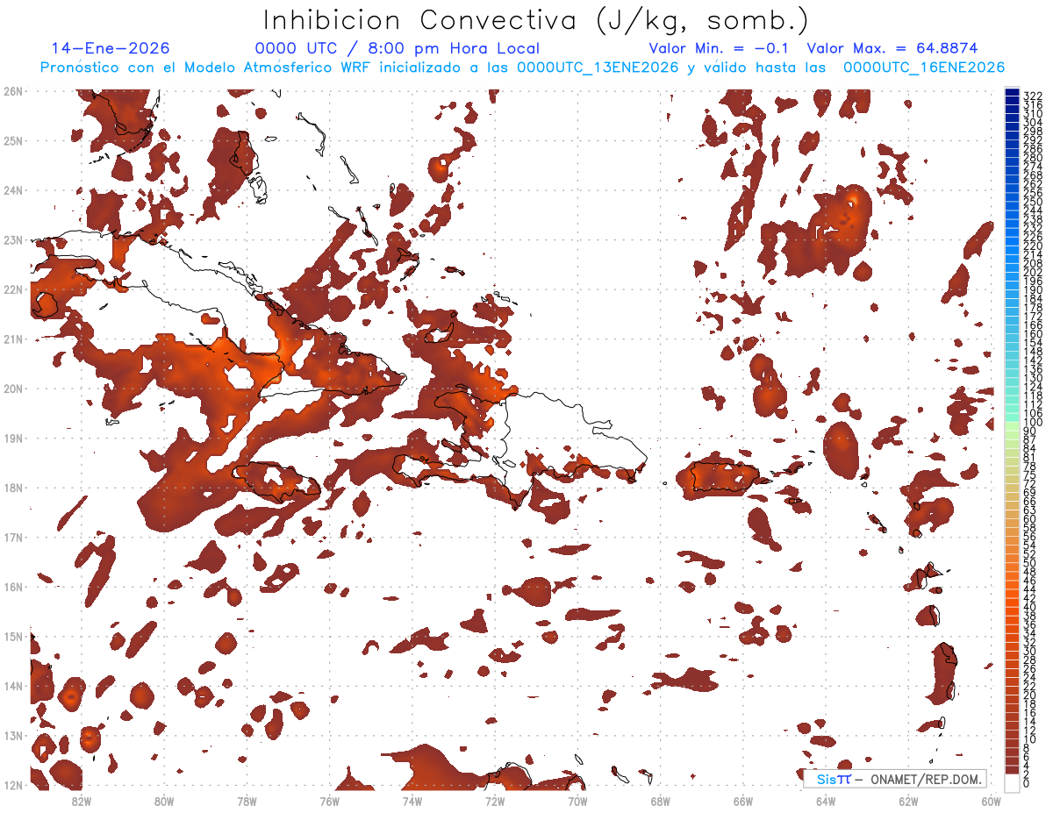Click the dark blue top swatch at 322

coord(1012,92)
